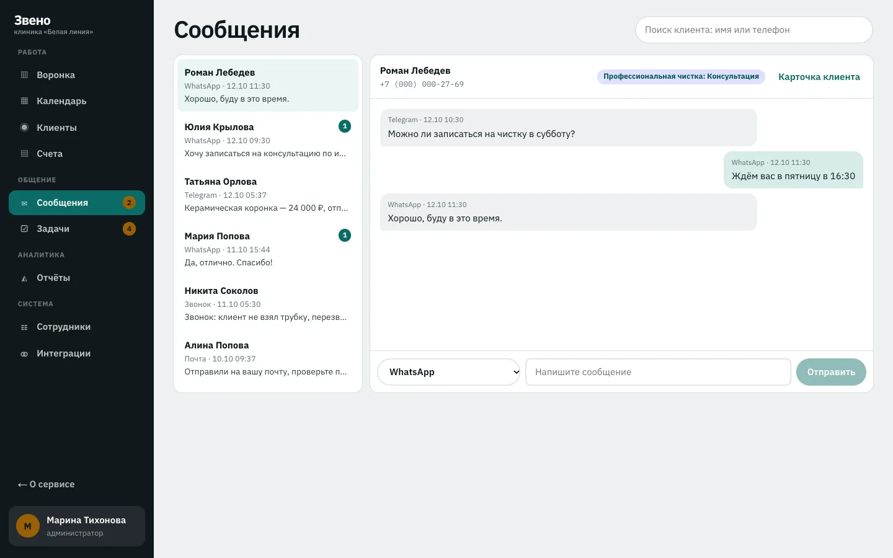Click the Сообщения counter badge showing 2
Image resolution: width=893 pixels, height=558 pixels.
tap(129, 203)
